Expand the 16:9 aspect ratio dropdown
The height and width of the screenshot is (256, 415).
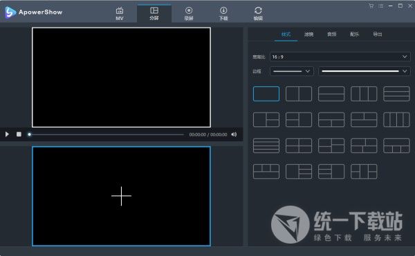[x=340, y=57]
